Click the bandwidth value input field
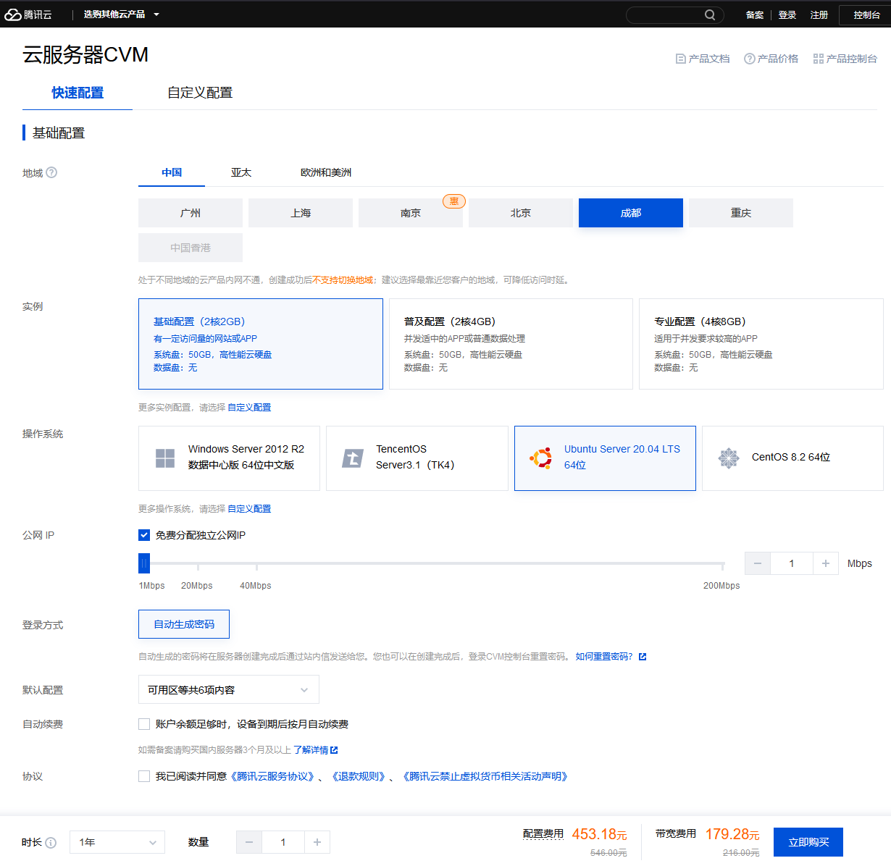The image size is (891, 866). 792,563
